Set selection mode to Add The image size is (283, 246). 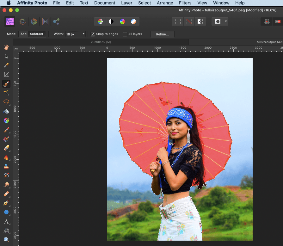pyautogui.click(x=23, y=34)
